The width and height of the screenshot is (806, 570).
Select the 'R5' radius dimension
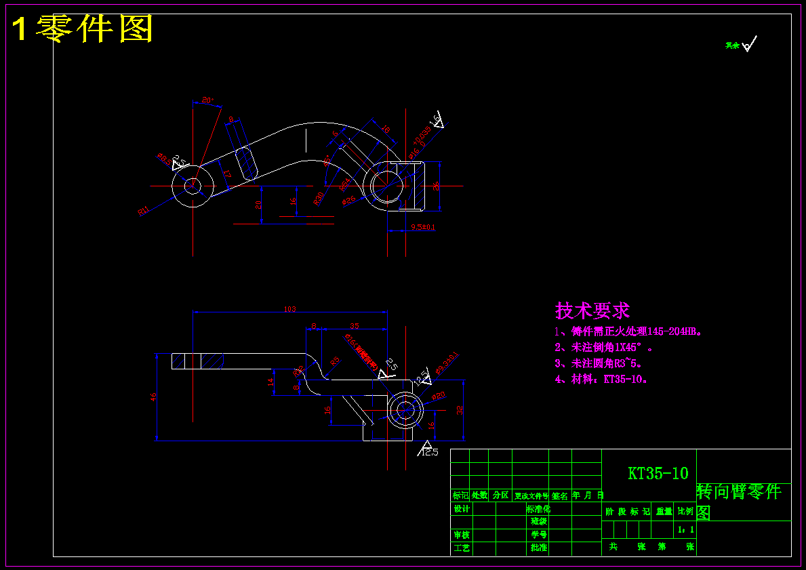(x=335, y=362)
